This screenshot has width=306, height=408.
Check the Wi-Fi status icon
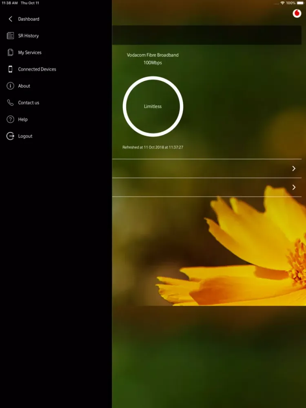click(x=282, y=3)
